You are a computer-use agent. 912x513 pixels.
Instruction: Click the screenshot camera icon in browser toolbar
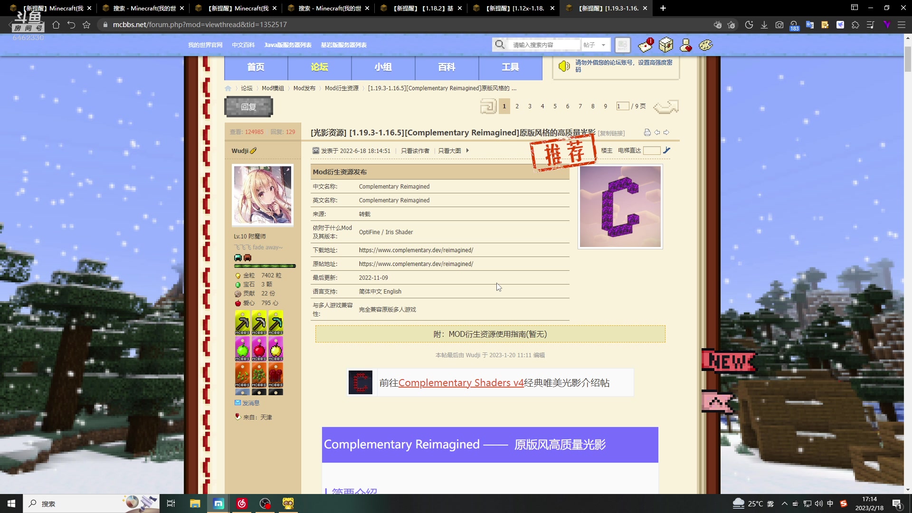[x=779, y=25]
